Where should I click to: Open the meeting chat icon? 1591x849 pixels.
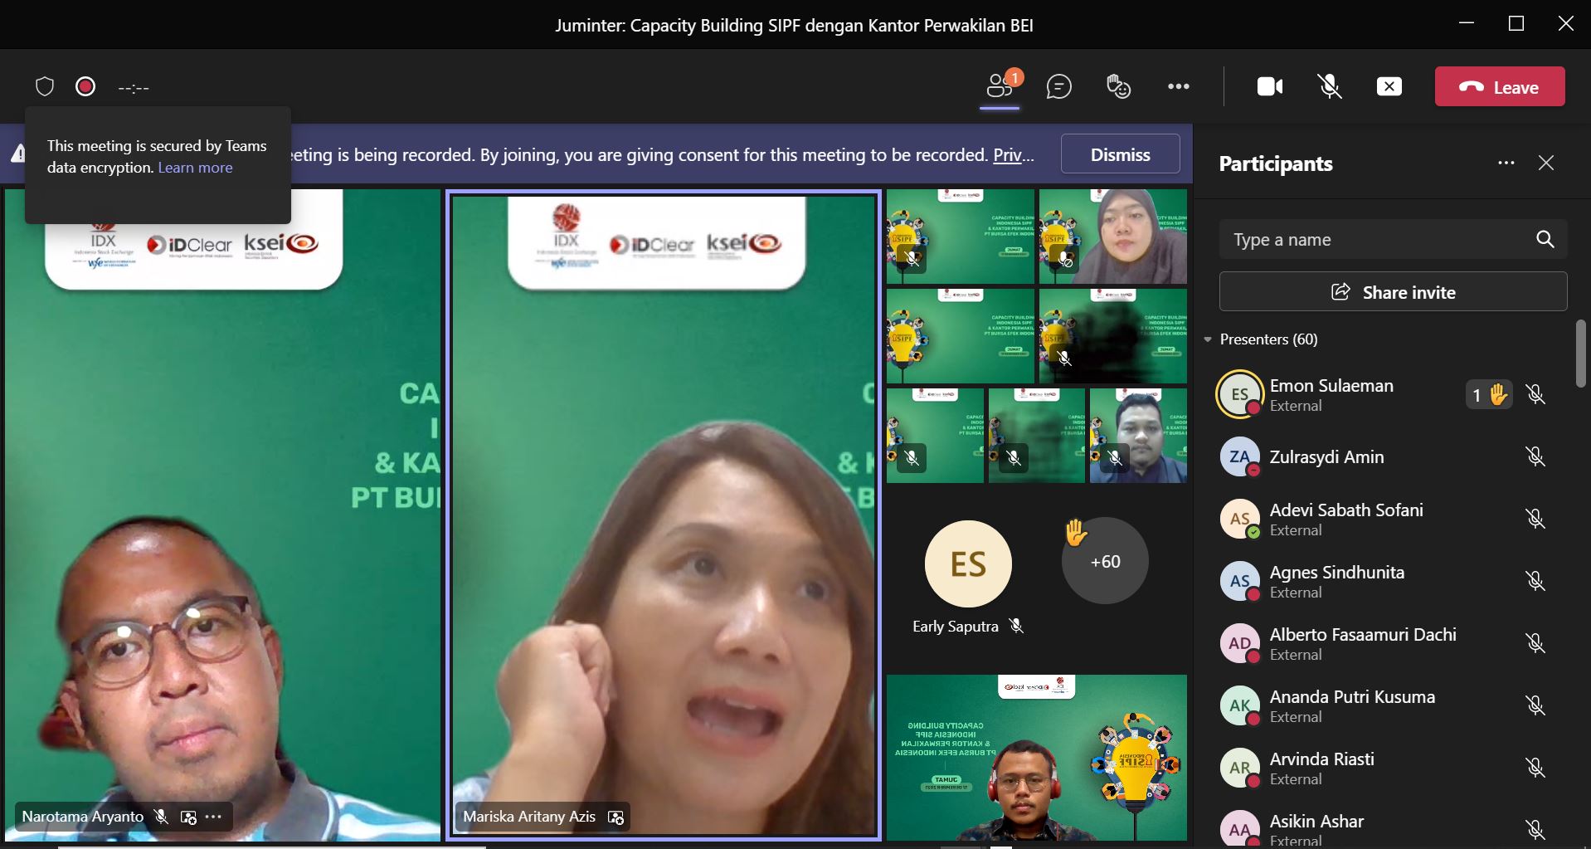tap(1058, 87)
